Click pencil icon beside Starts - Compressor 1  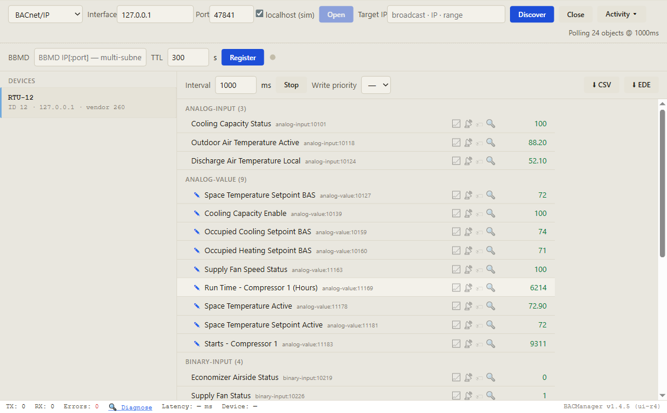click(x=197, y=343)
